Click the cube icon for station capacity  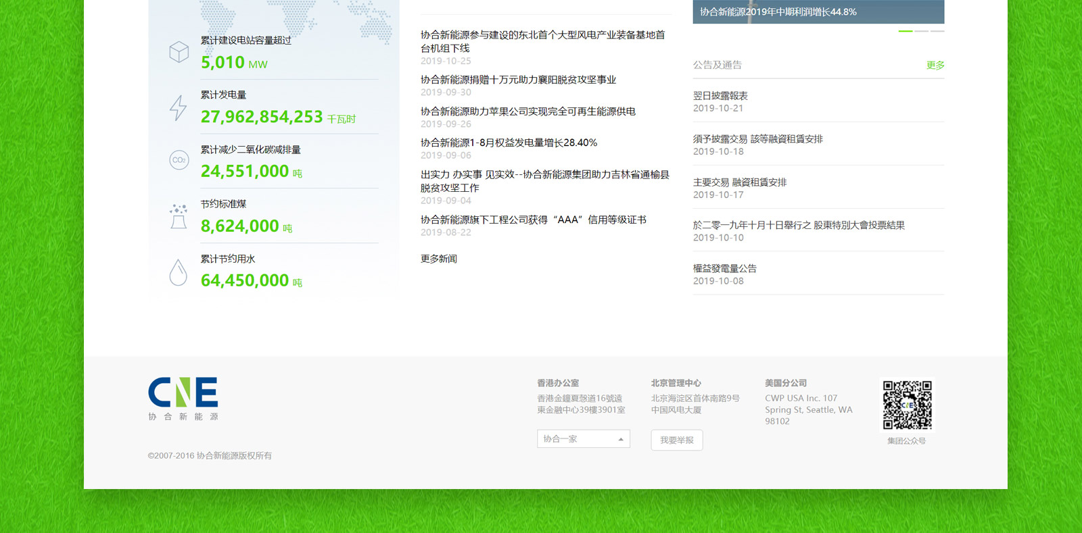coord(179,52)
